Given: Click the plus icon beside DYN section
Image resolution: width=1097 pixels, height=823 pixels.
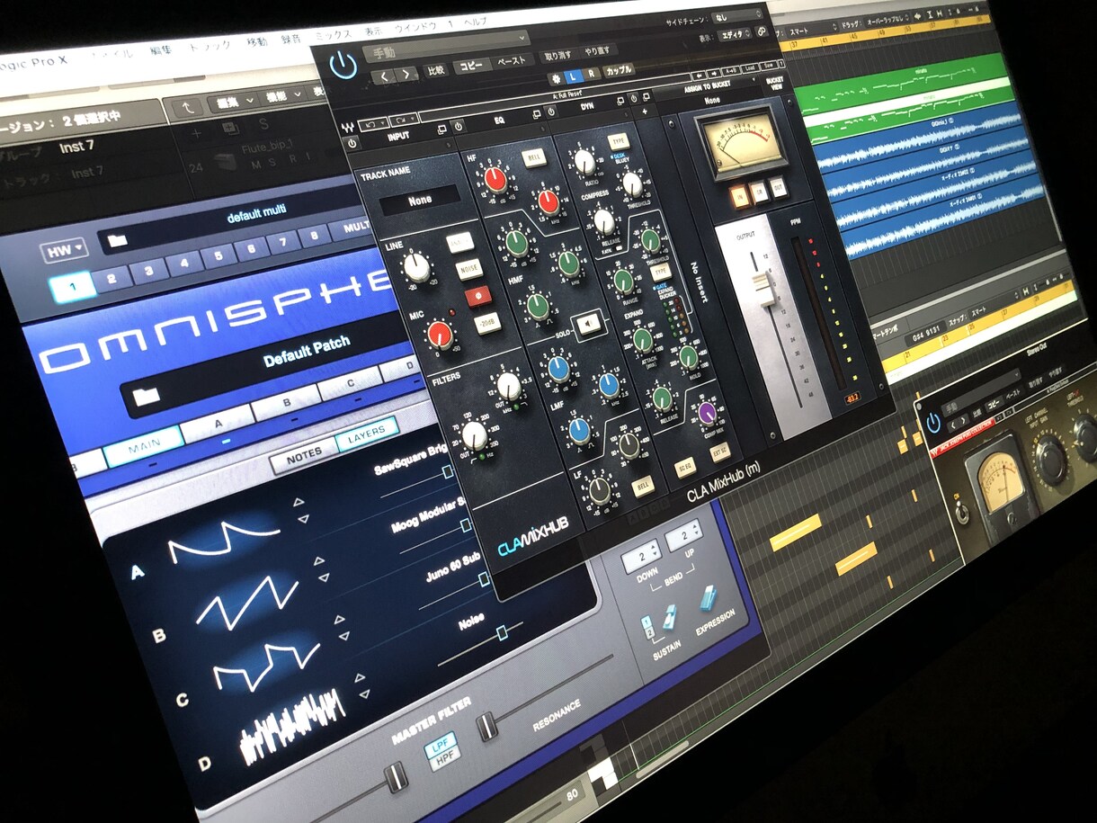Looking at the screenshot, I should [646, 110].
